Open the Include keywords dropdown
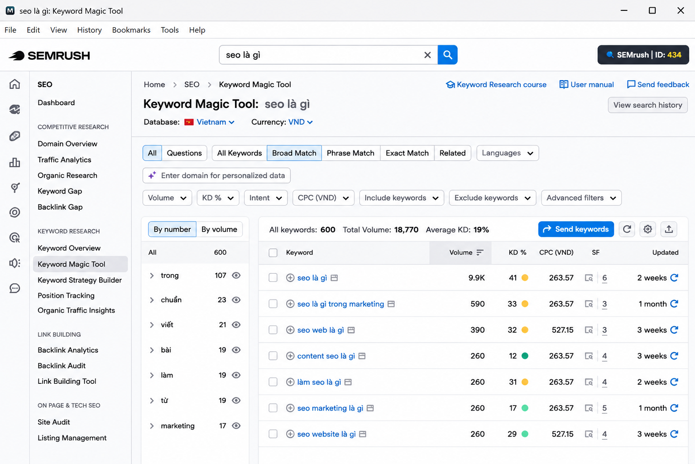Viewport: 695px width, 464px height. point(402,198)
